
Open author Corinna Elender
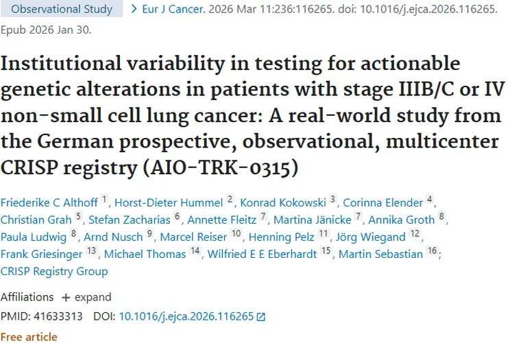(382, 202)
